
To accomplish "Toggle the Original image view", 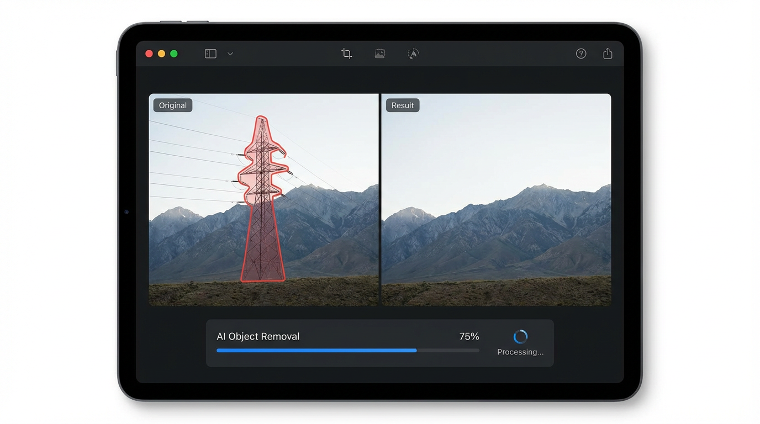I will pyautogui.click(x=172, y=105).
